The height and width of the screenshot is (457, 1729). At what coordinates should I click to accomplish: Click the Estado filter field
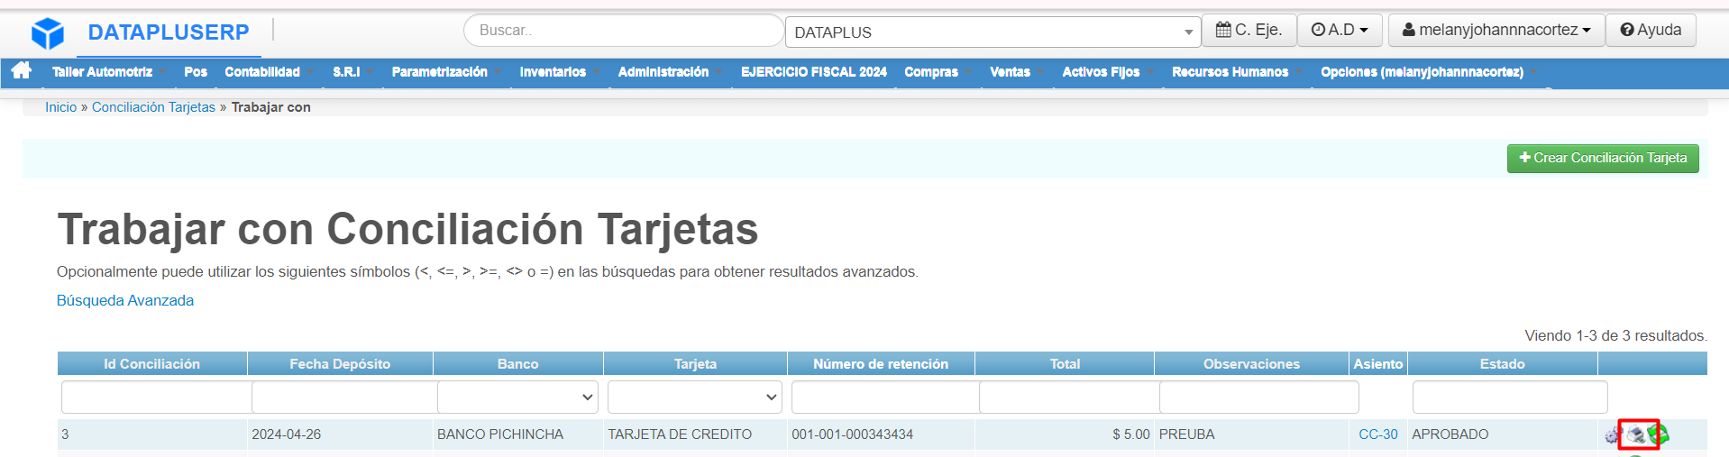[1510, 397]
